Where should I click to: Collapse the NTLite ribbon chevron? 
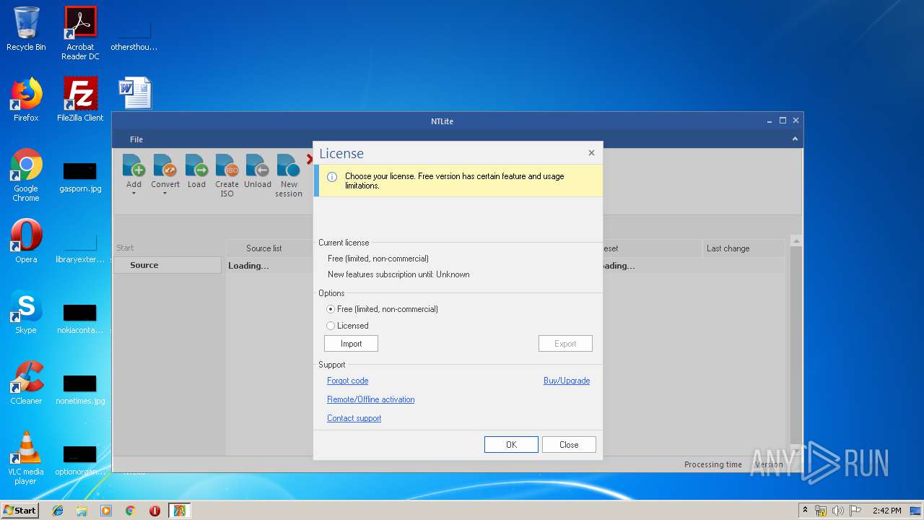pos(795,139)
